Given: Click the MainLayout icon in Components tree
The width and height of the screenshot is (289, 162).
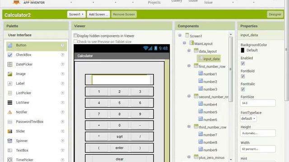Looking at the screenshot, I should (x=191, y=43).
